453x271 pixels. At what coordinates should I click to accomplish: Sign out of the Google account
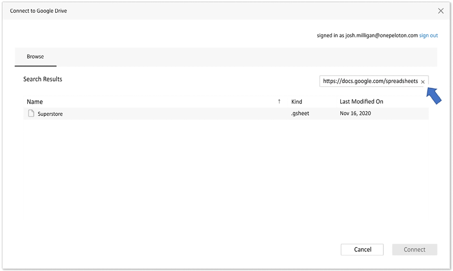point(428,36)
